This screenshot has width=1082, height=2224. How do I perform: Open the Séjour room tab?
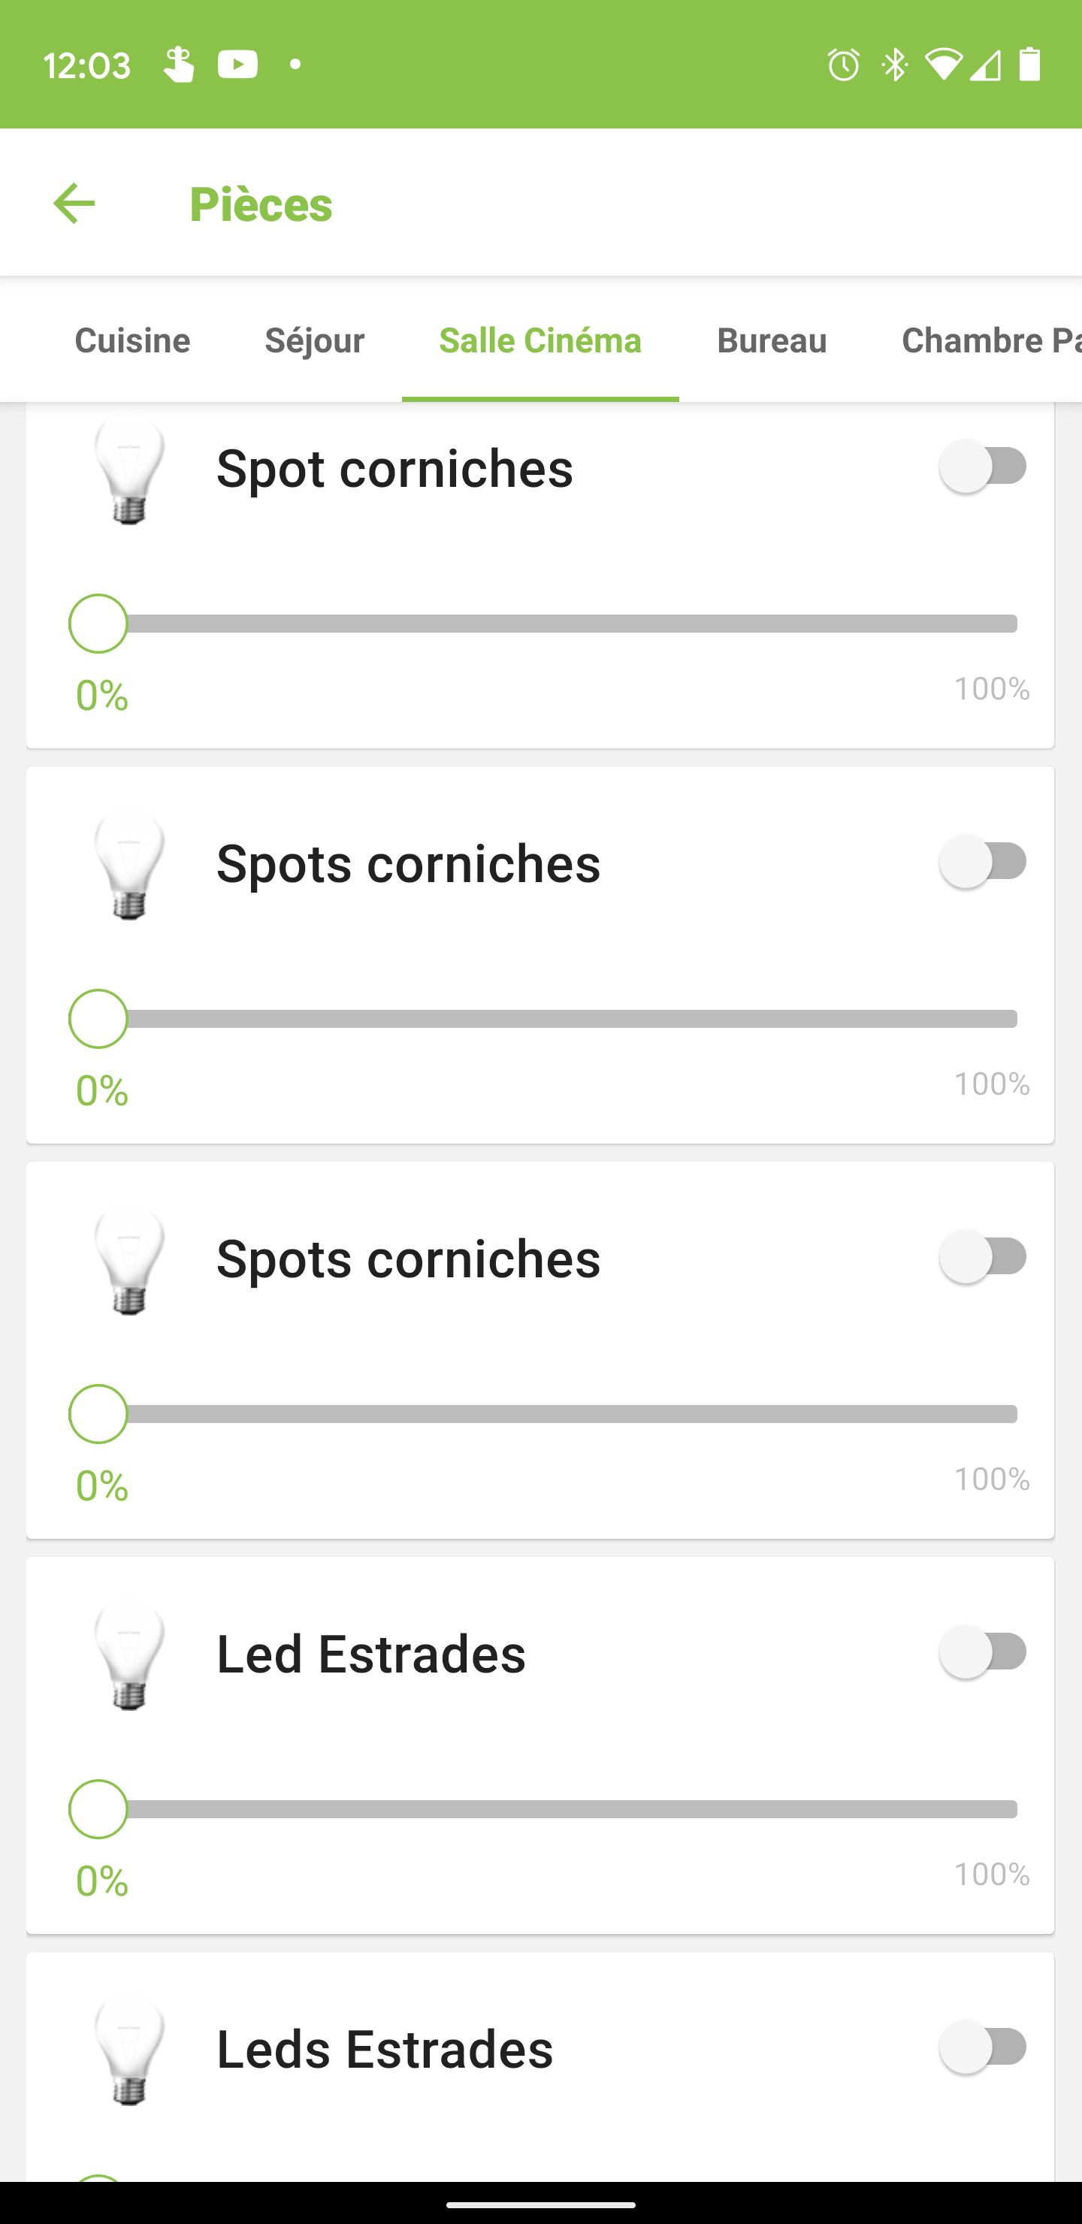314,340
